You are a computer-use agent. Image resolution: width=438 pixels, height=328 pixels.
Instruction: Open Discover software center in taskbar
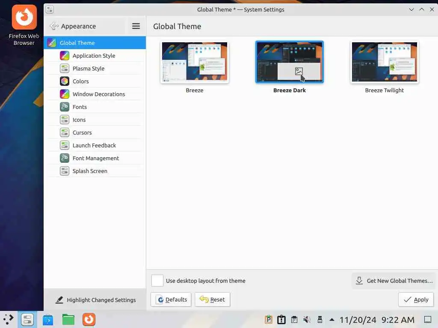[48, 319]
